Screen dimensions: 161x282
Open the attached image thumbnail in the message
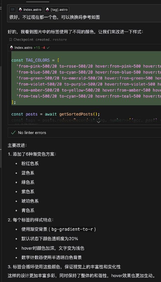point(13,10)
